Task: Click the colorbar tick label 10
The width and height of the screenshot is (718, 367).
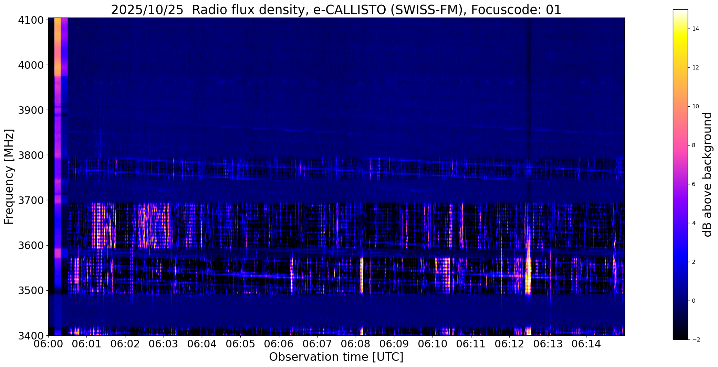Action: (x=695, y=107)
